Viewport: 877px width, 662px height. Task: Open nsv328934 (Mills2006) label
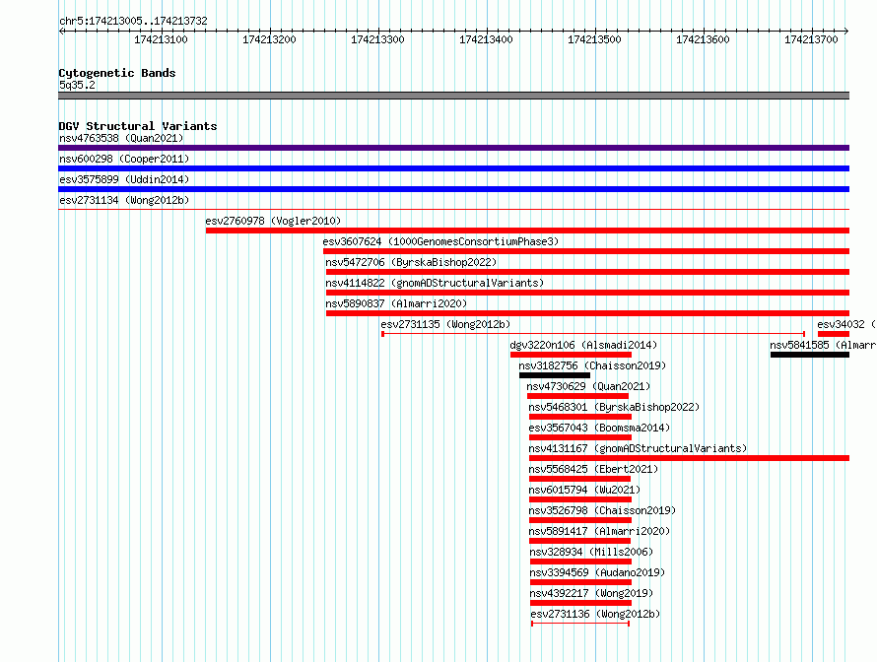pyautogui.click(x=592, y=552)
